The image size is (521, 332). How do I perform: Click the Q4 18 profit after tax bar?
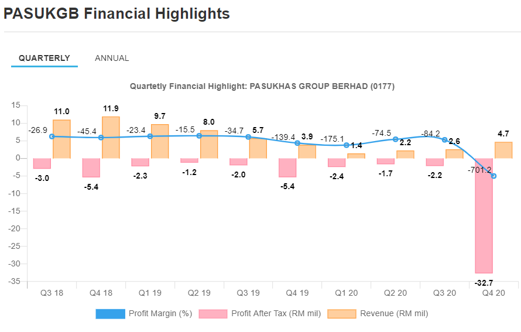pos(91,167)
